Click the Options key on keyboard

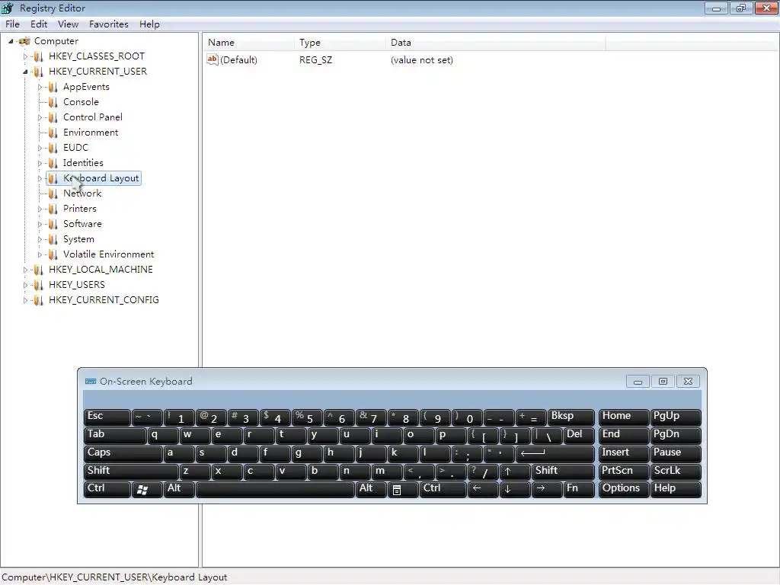pyautogui.click(x=624, y=490)
